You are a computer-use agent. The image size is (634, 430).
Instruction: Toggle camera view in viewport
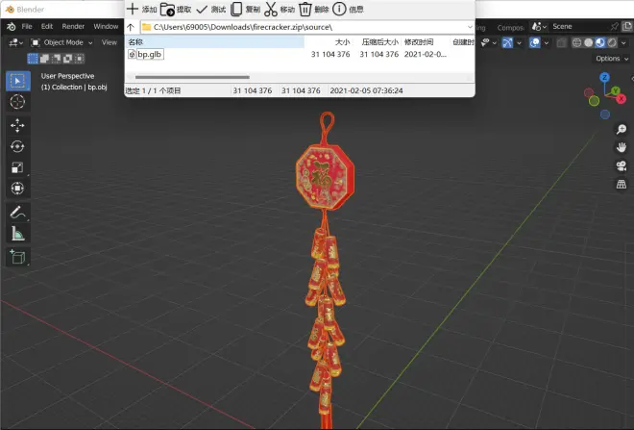point(622,165)
